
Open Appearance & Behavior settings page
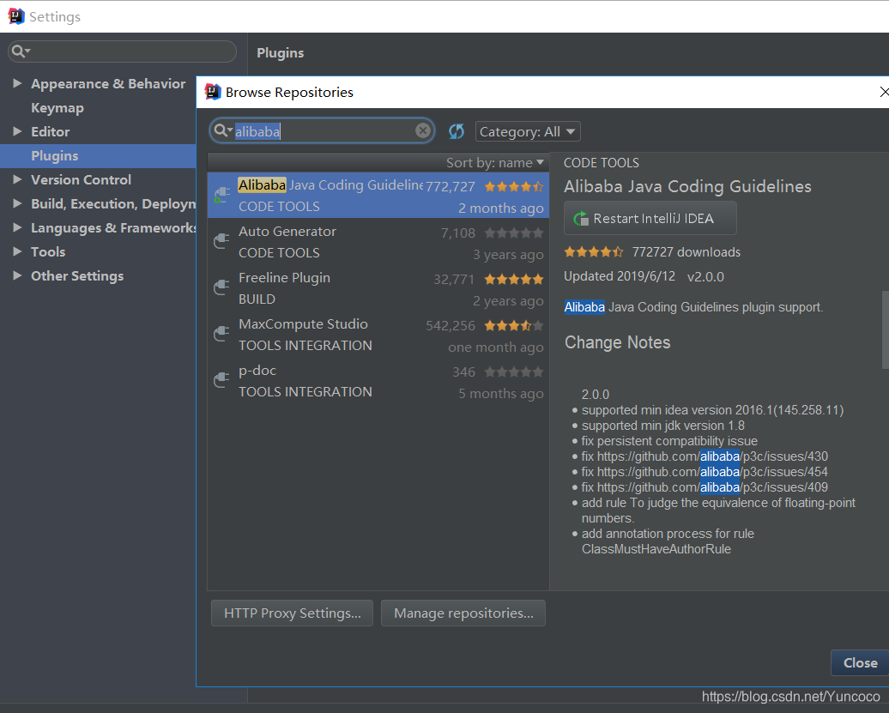[x=108, y=83]
